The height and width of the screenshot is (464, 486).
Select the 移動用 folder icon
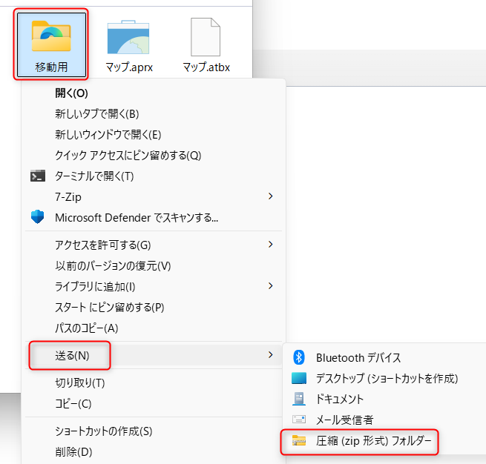pyautogui.click(x=51, y=36)
